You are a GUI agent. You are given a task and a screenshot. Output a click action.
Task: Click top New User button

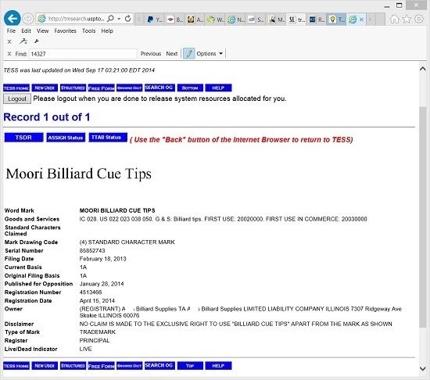pos(45,88)
